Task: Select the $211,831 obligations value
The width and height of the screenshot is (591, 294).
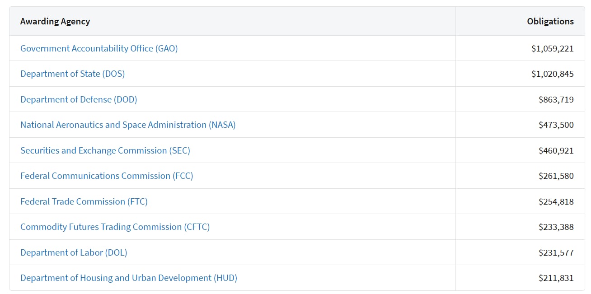Action: click(x=556, y=278)
